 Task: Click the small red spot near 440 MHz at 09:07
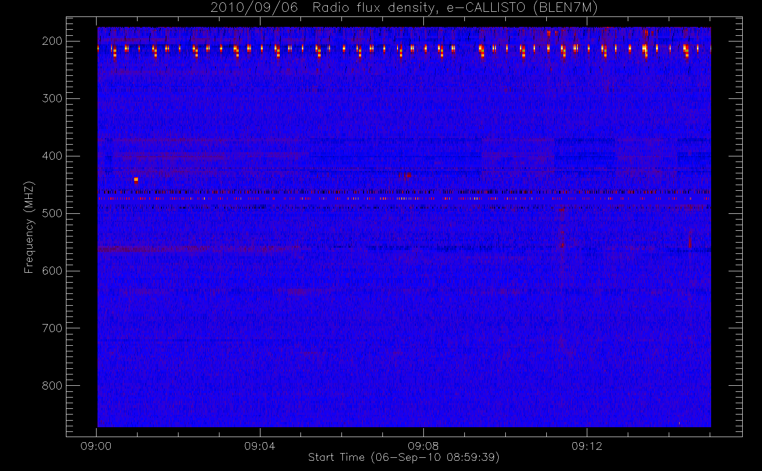point(406,175)
